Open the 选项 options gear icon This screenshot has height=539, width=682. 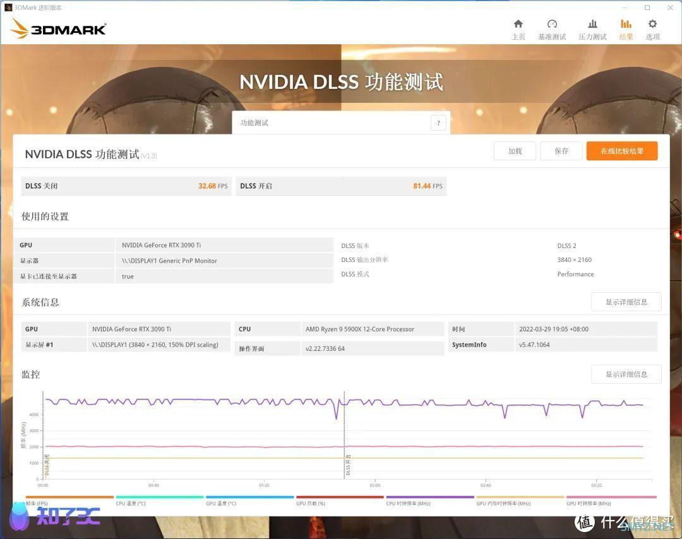[652, 30]
